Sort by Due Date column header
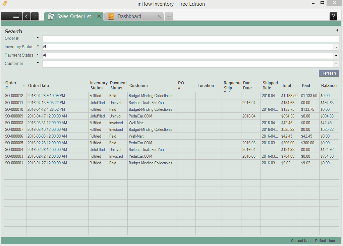 [x=251, y=85]
